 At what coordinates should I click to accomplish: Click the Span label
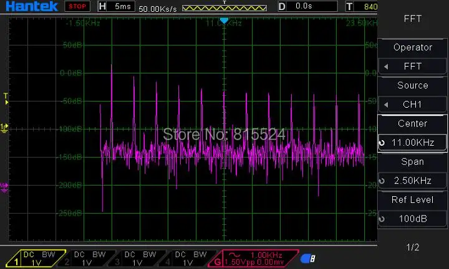412,161
